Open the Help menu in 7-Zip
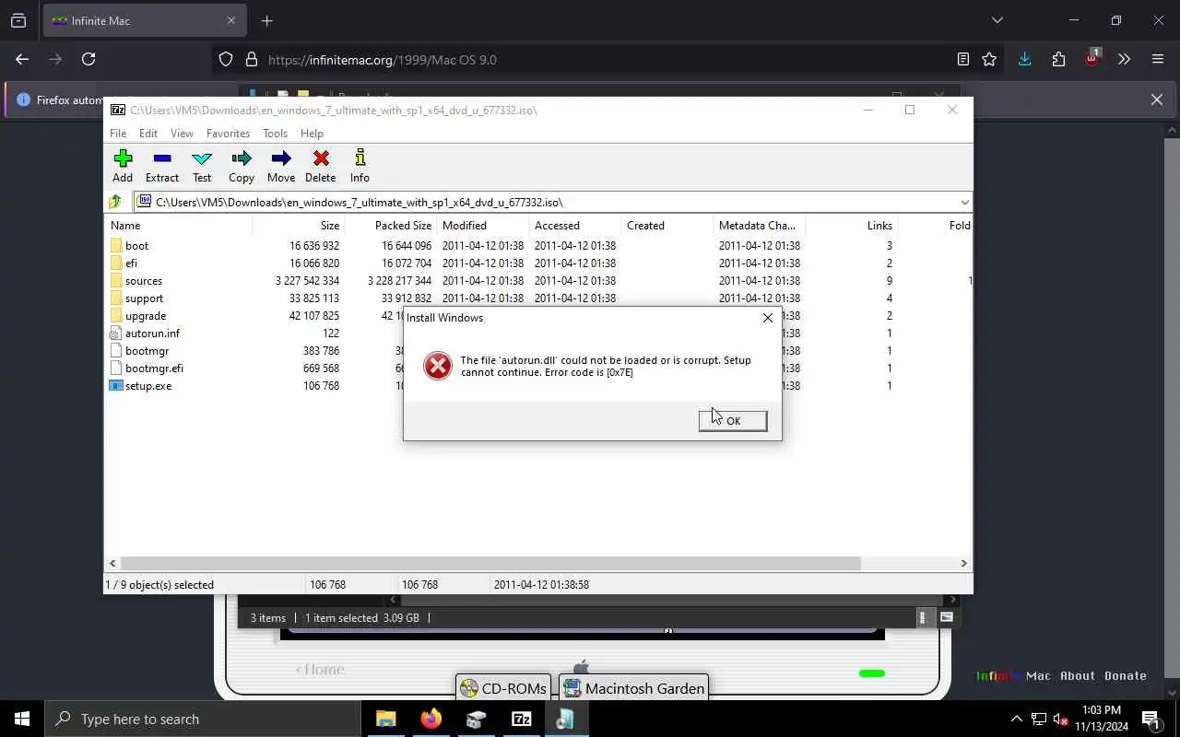The width and height of the screenshot is (1180, 737). [x=312, y=134]
